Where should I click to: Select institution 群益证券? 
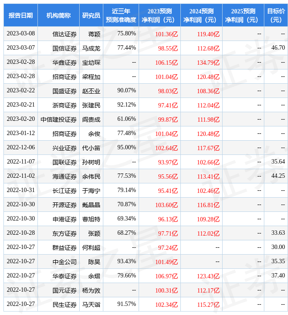[64, 248]
